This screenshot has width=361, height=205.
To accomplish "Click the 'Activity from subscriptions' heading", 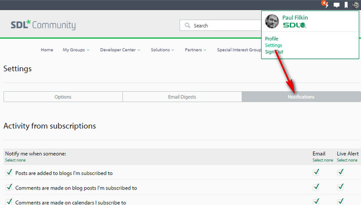I will coord(49,126).
